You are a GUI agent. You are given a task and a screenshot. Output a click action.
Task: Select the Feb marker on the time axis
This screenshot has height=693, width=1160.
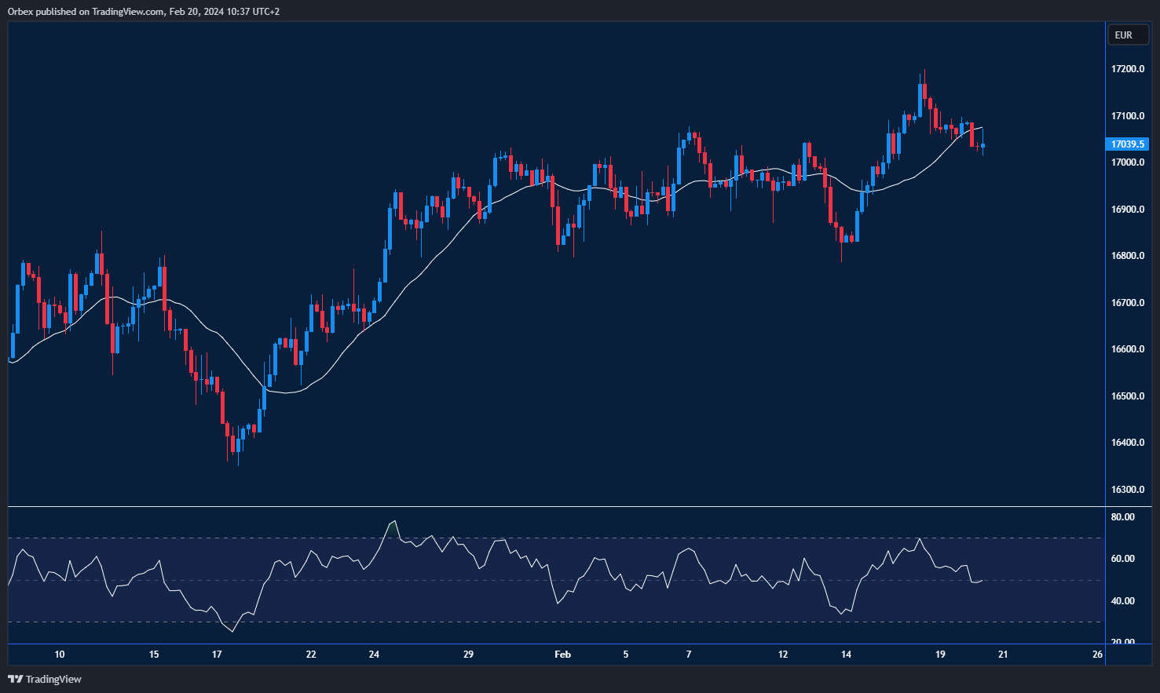[562, 655]
